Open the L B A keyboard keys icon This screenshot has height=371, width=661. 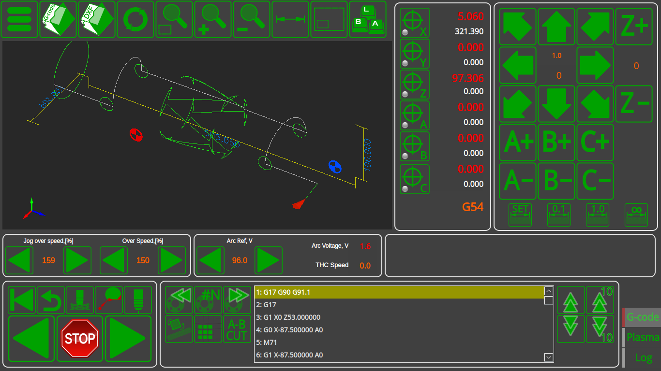(368, 19)
